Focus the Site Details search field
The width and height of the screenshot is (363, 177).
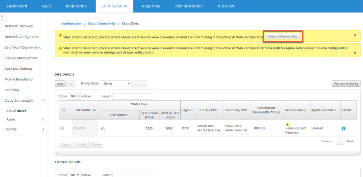133,96
